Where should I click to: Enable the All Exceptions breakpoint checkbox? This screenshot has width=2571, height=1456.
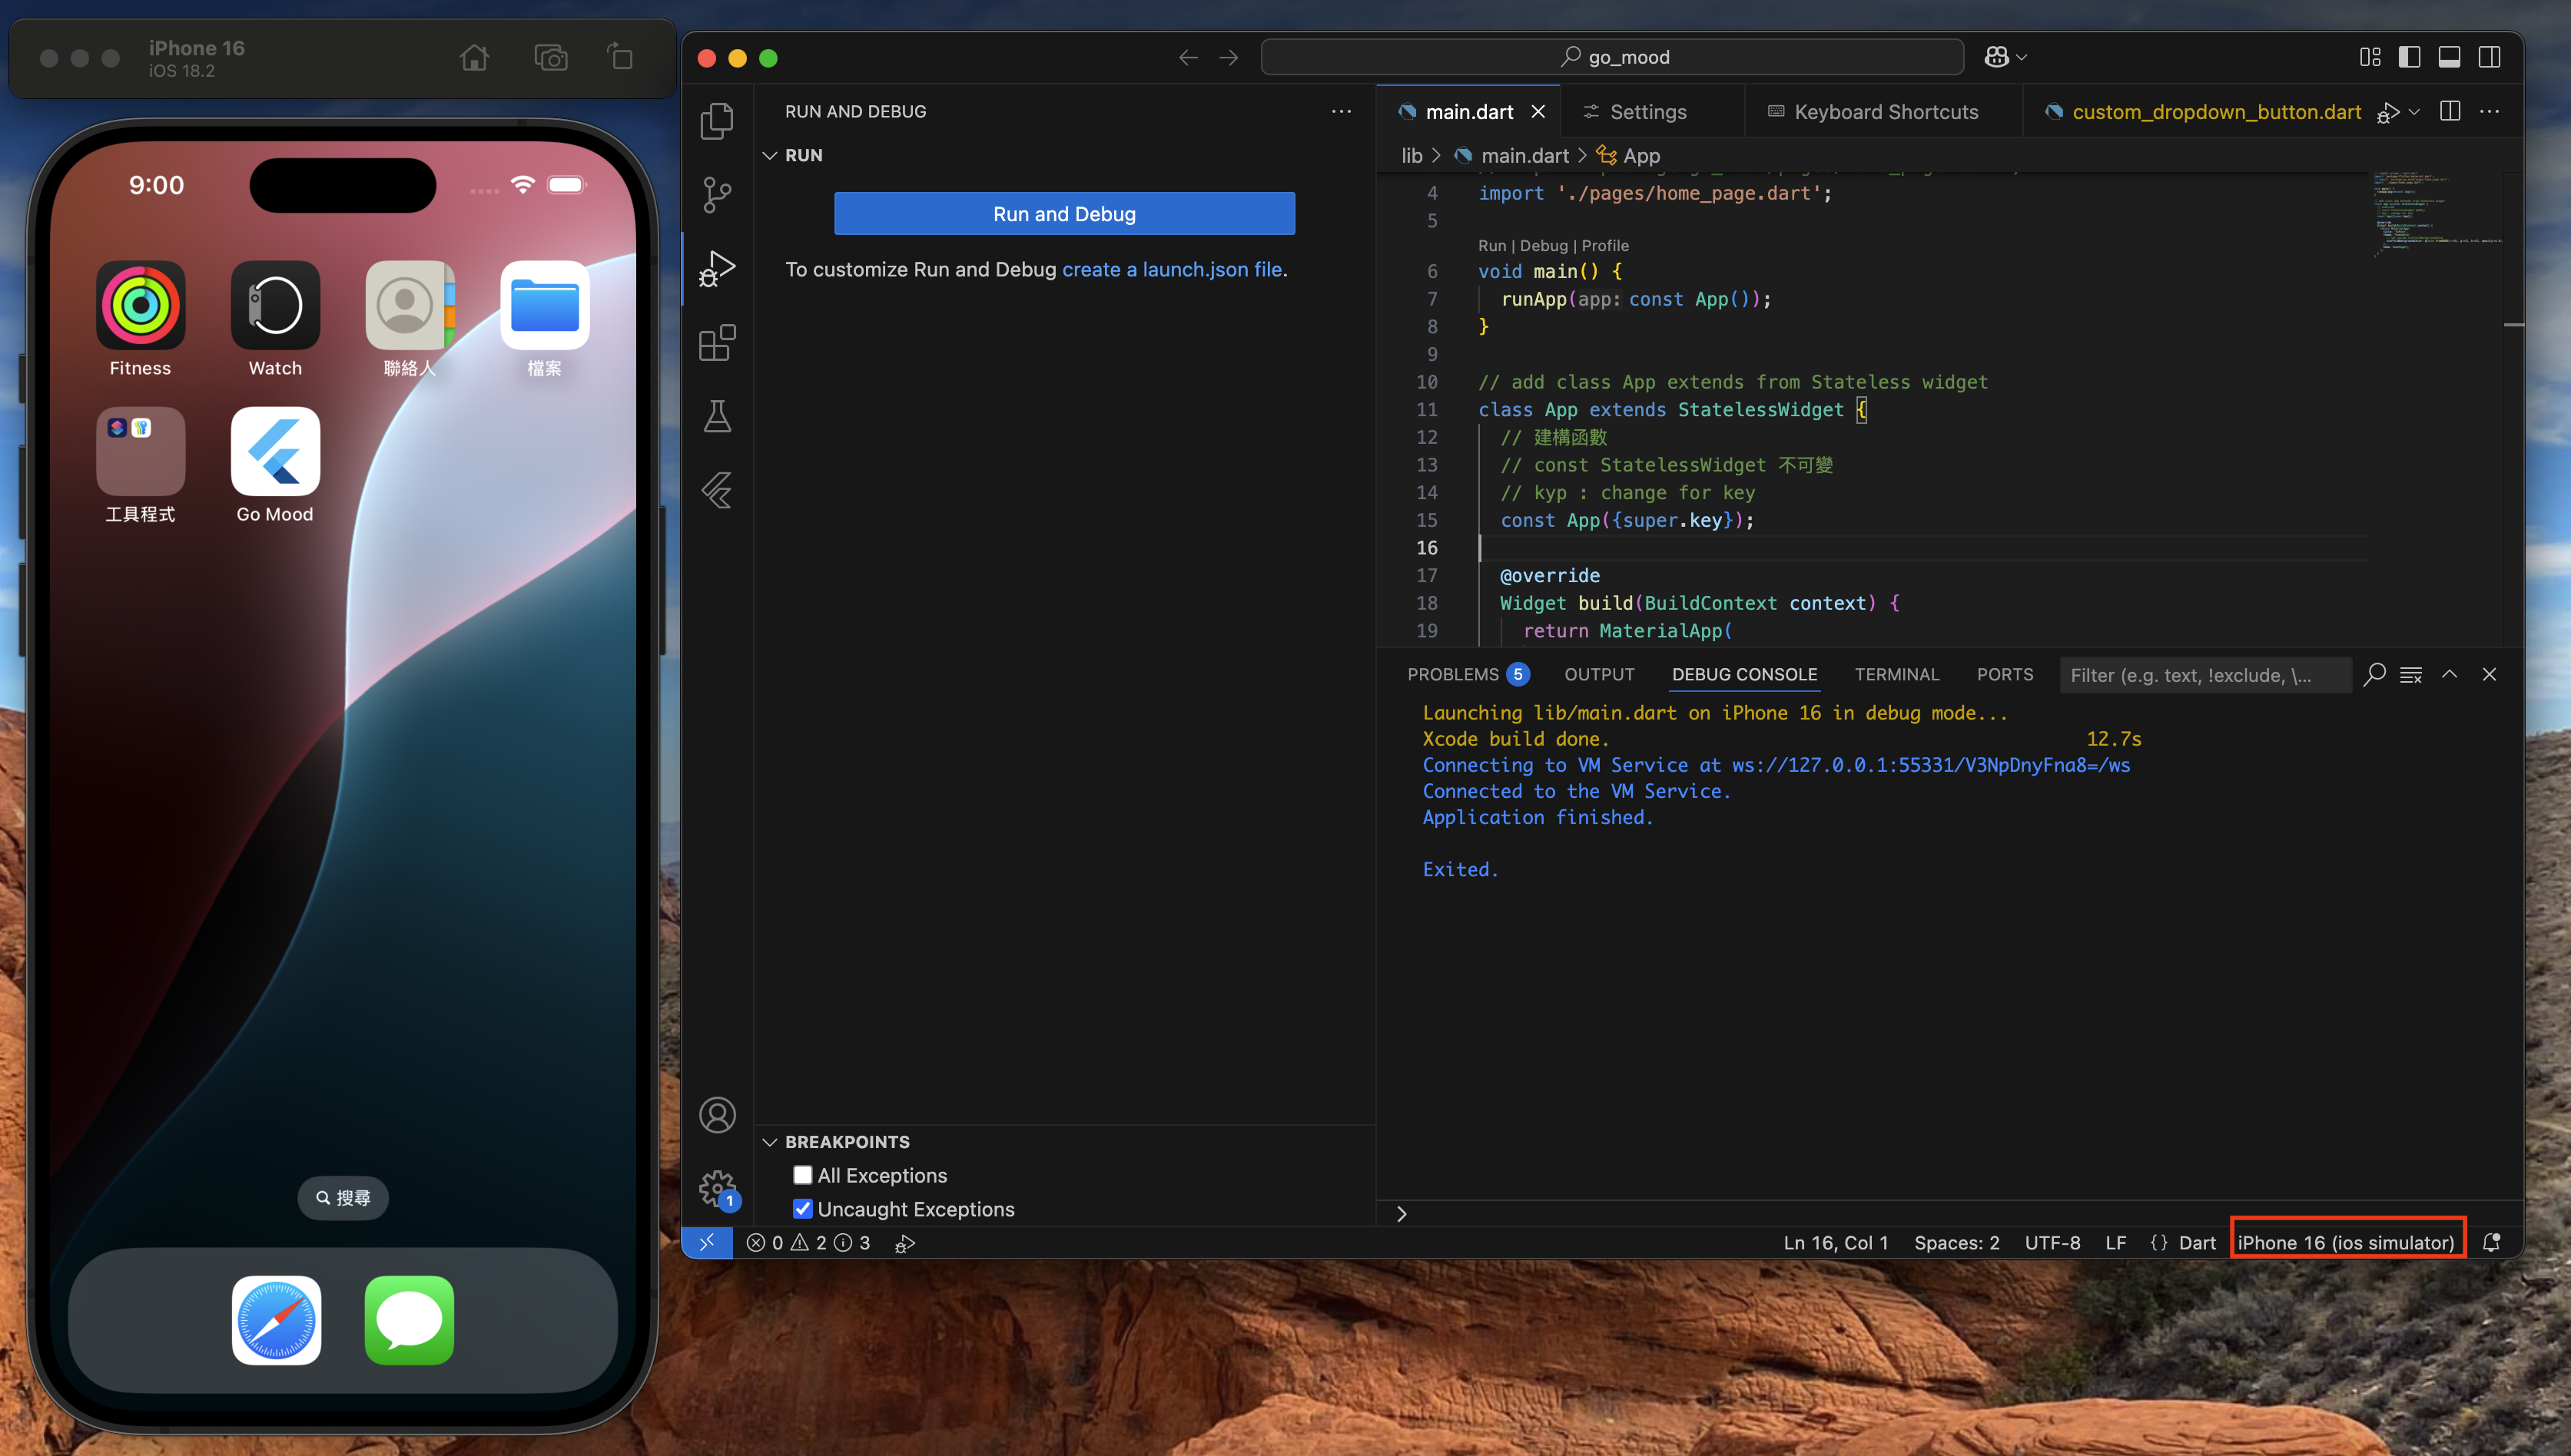pyautogui.click(x=802, y=1175)
